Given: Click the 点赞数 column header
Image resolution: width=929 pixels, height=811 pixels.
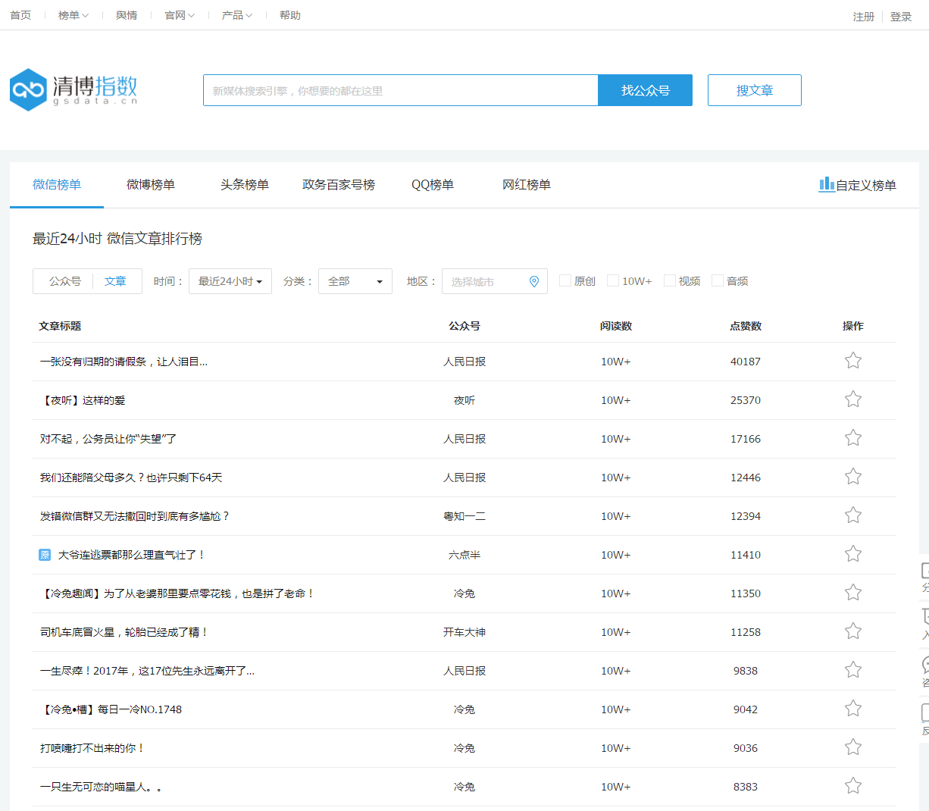Looking at the screenshot, I should point(746,326).
